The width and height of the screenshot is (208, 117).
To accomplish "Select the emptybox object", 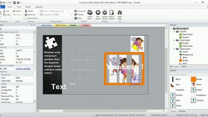I will tap(177, 90).
